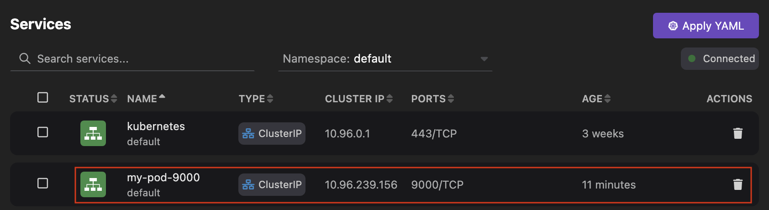Open the Namespace default dropdown
The image size is (769, 210).
(x=385, y=59)
